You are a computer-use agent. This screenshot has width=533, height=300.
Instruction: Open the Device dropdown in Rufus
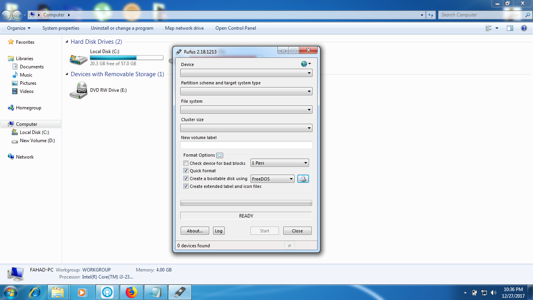[x=246, y=73]
